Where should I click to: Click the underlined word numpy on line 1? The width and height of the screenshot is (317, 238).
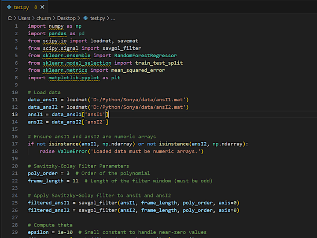tap(56, 26)
